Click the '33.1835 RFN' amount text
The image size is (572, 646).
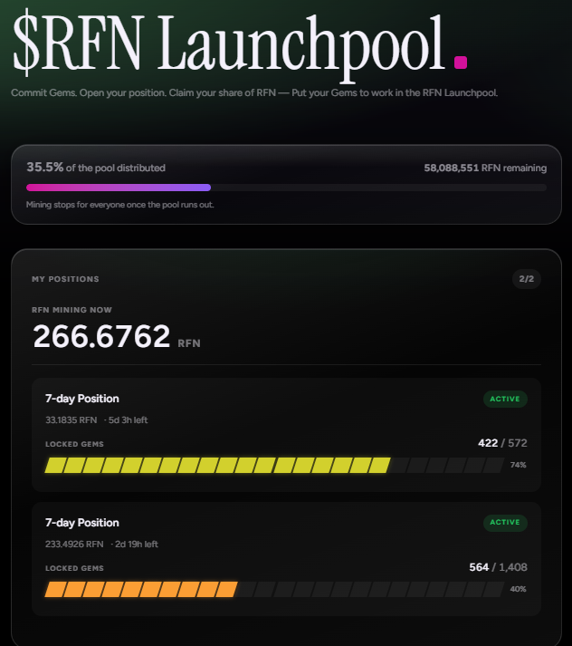pyautogui.click(x=71, y=419)
